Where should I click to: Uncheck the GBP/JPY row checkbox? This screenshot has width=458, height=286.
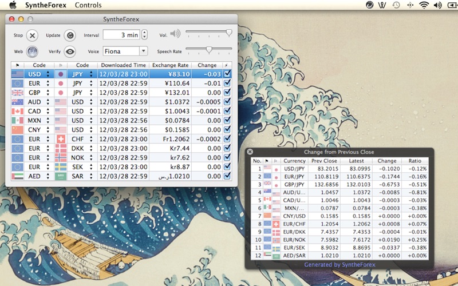tap(227, 92)
